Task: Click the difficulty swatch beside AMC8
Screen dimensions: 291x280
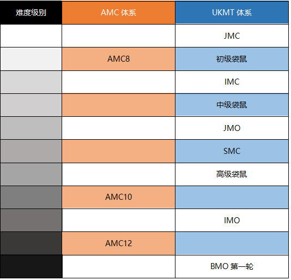Action: click(x=31, y=59)
